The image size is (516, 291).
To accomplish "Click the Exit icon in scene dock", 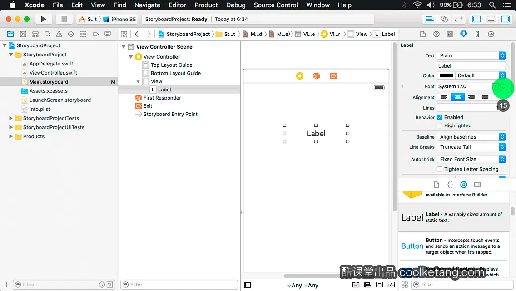I will coord(333,76).
